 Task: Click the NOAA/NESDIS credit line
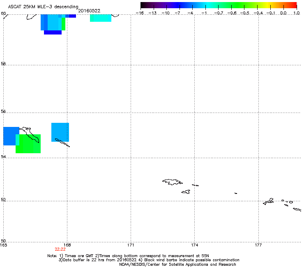(x=177, y=264)
